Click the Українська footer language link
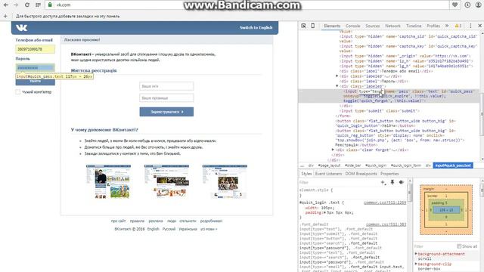484x272 pixels. tap(188, 229)
